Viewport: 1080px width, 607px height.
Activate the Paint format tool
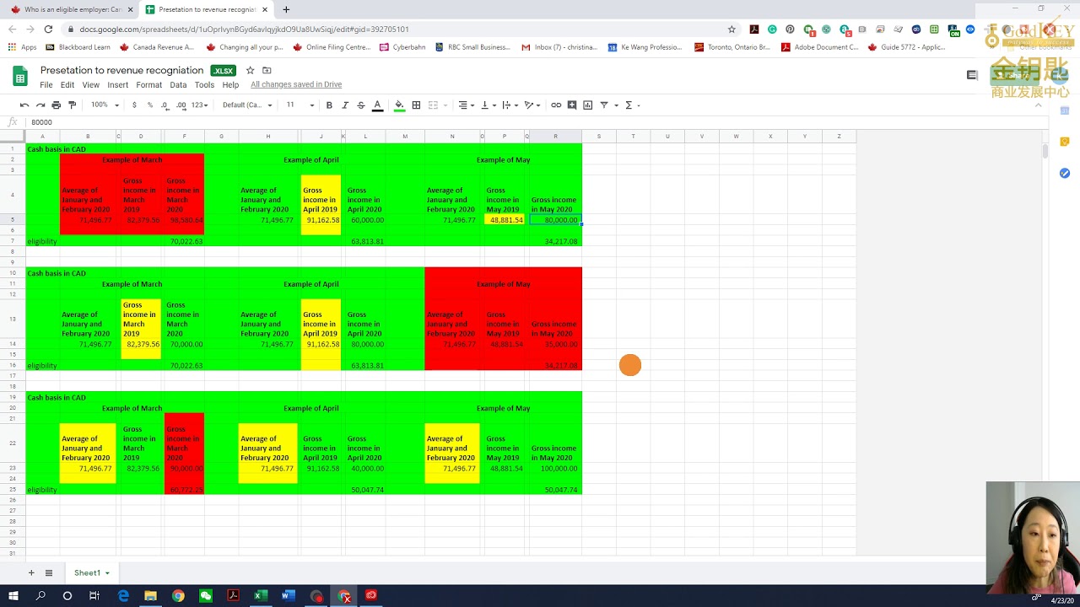(x=72, y=105)
